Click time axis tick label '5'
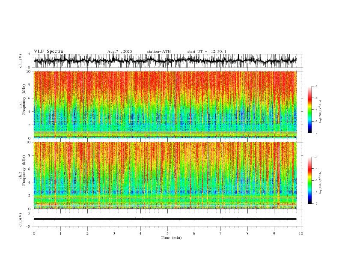 point(167,233)
